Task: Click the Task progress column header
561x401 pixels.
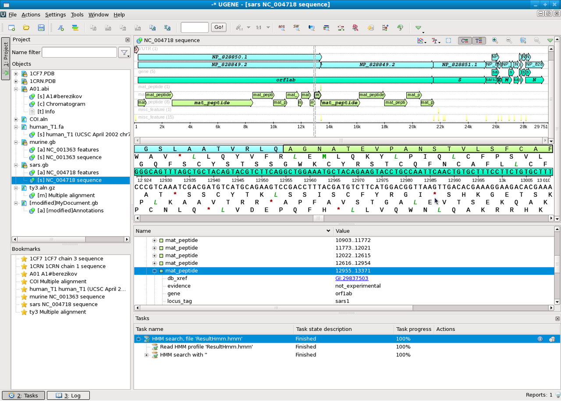Action: pyautogui.click(x=414, y=329)
